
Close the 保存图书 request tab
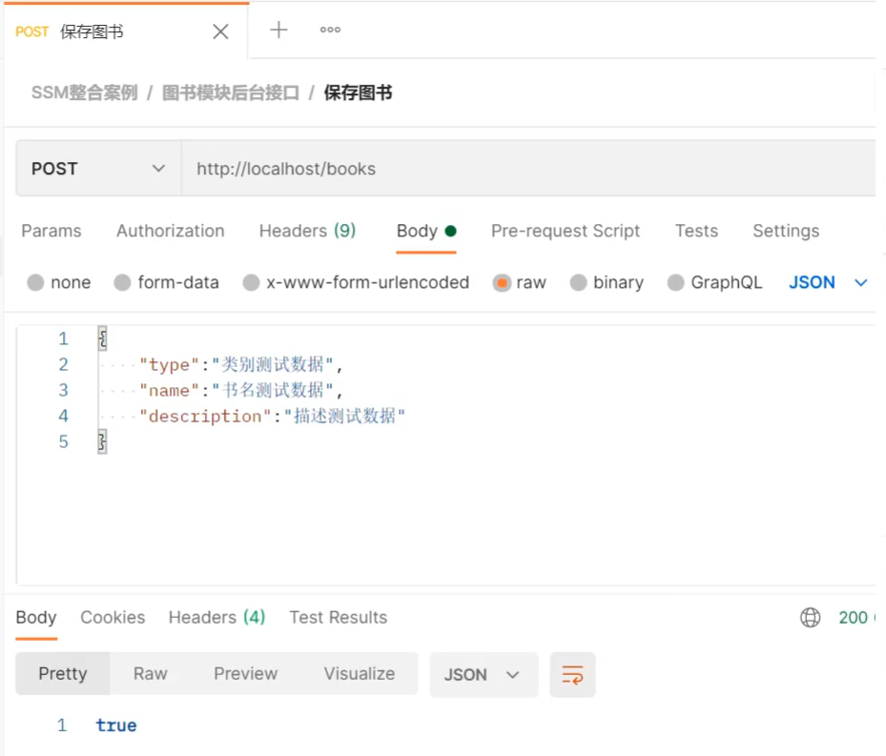(220, 31)
